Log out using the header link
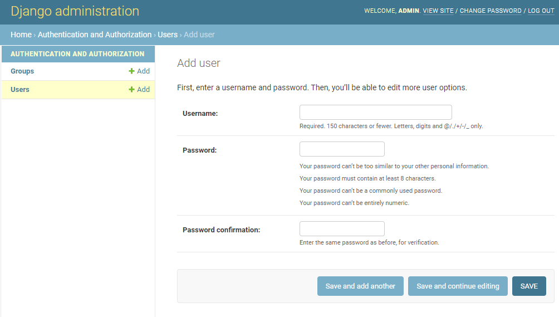Viewport: 559px width, 317px height. click(x=541, y=11)
